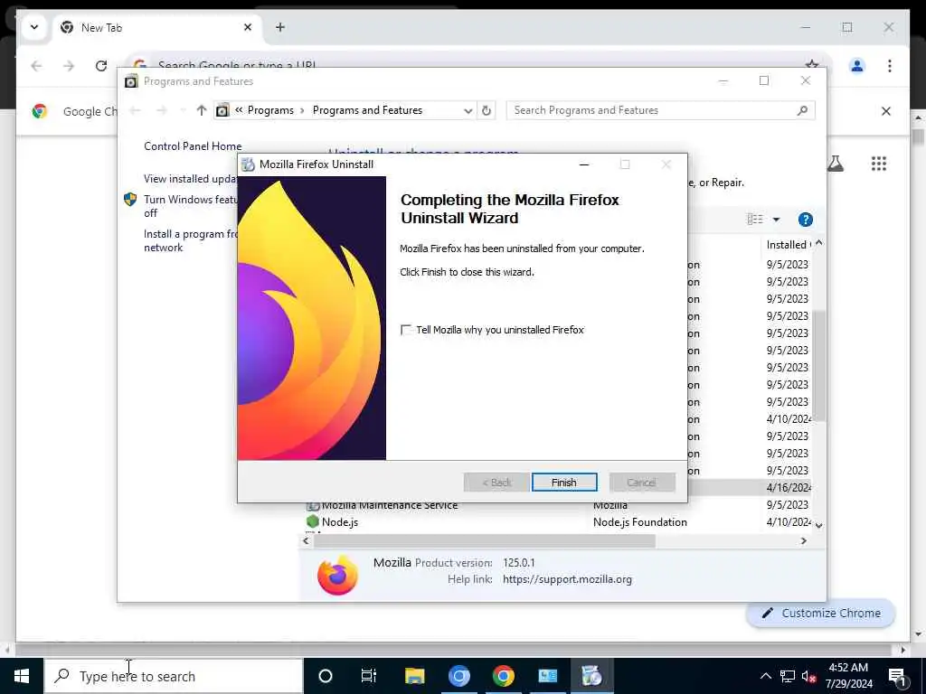Open the blue help question mark icon
Viewport: 926px width, 694px height.
(x=805, y=220)
